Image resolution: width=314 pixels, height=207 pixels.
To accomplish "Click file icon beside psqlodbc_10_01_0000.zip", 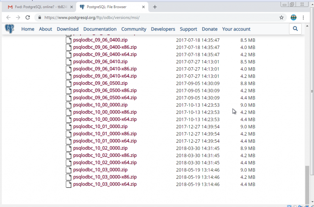I will (x=68, y=126).
